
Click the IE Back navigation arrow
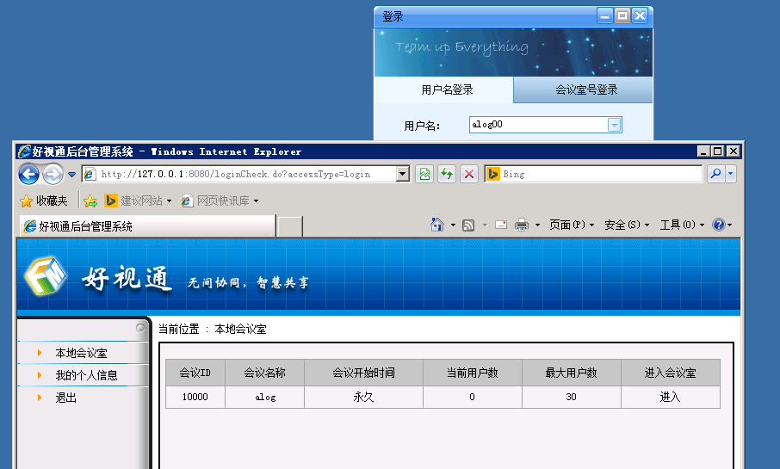click(29, 174)
